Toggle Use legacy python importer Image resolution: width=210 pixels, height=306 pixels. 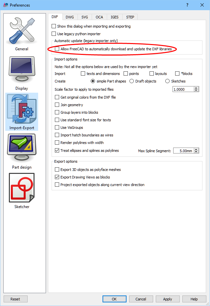pyautogui.click(x=54, y=34)
